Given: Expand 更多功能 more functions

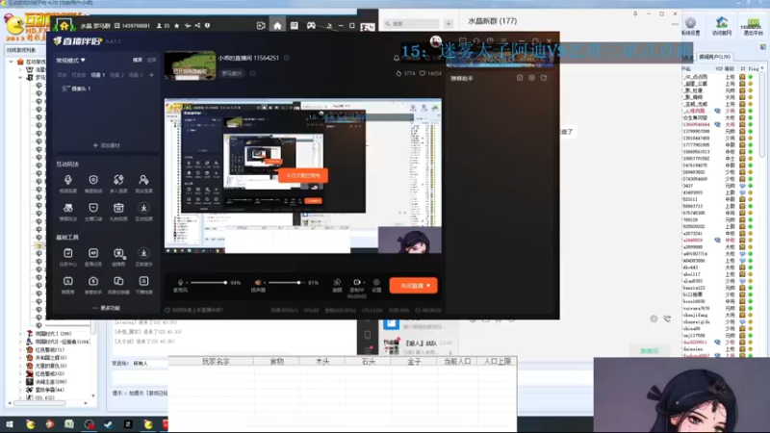Looking at the screenshot, I should pos(106,308).
